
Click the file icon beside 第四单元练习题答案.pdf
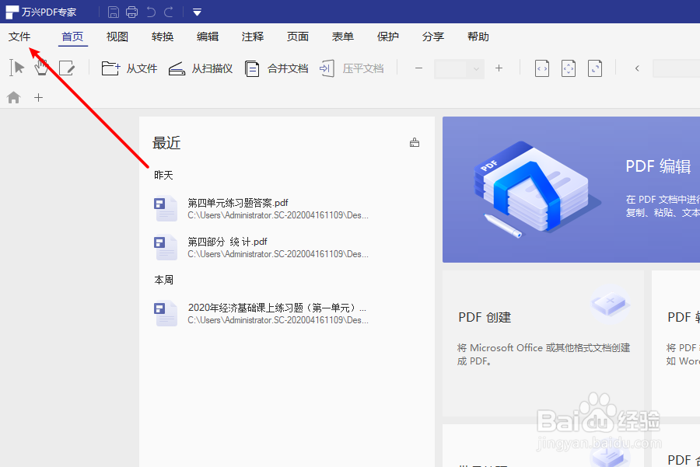[166, 209]
